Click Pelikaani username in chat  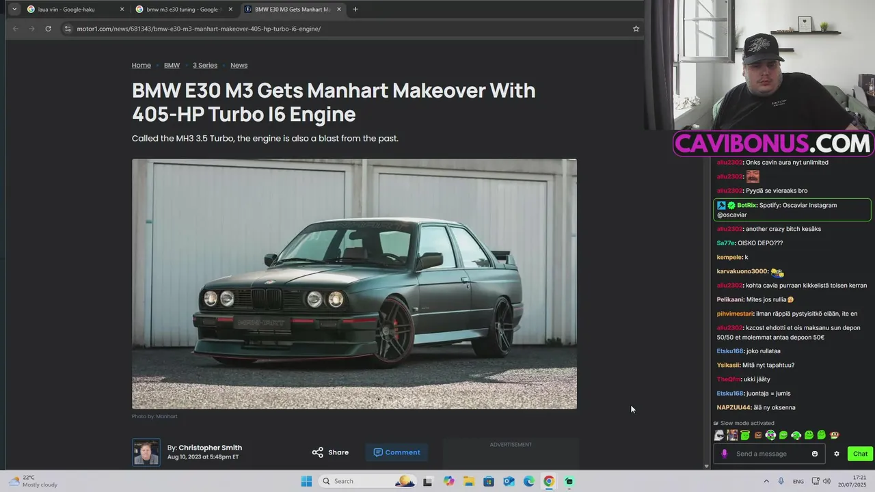pyautogui.click(x=730, y=299)
